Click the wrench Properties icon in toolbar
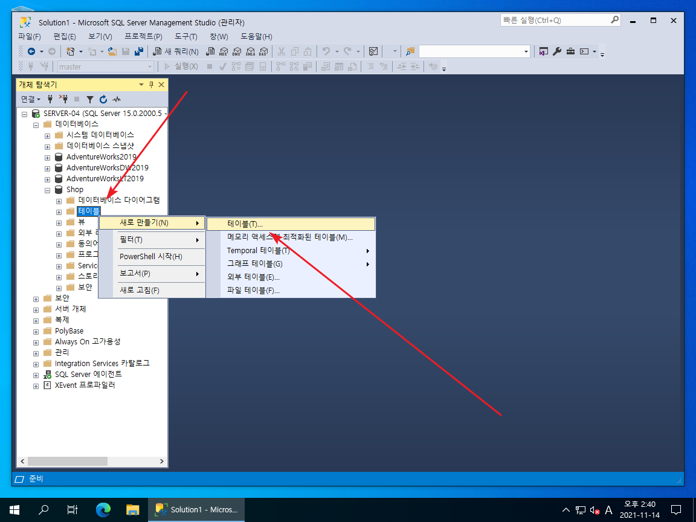The height and width of the screenshot is (522, 696). coord(557,51)
